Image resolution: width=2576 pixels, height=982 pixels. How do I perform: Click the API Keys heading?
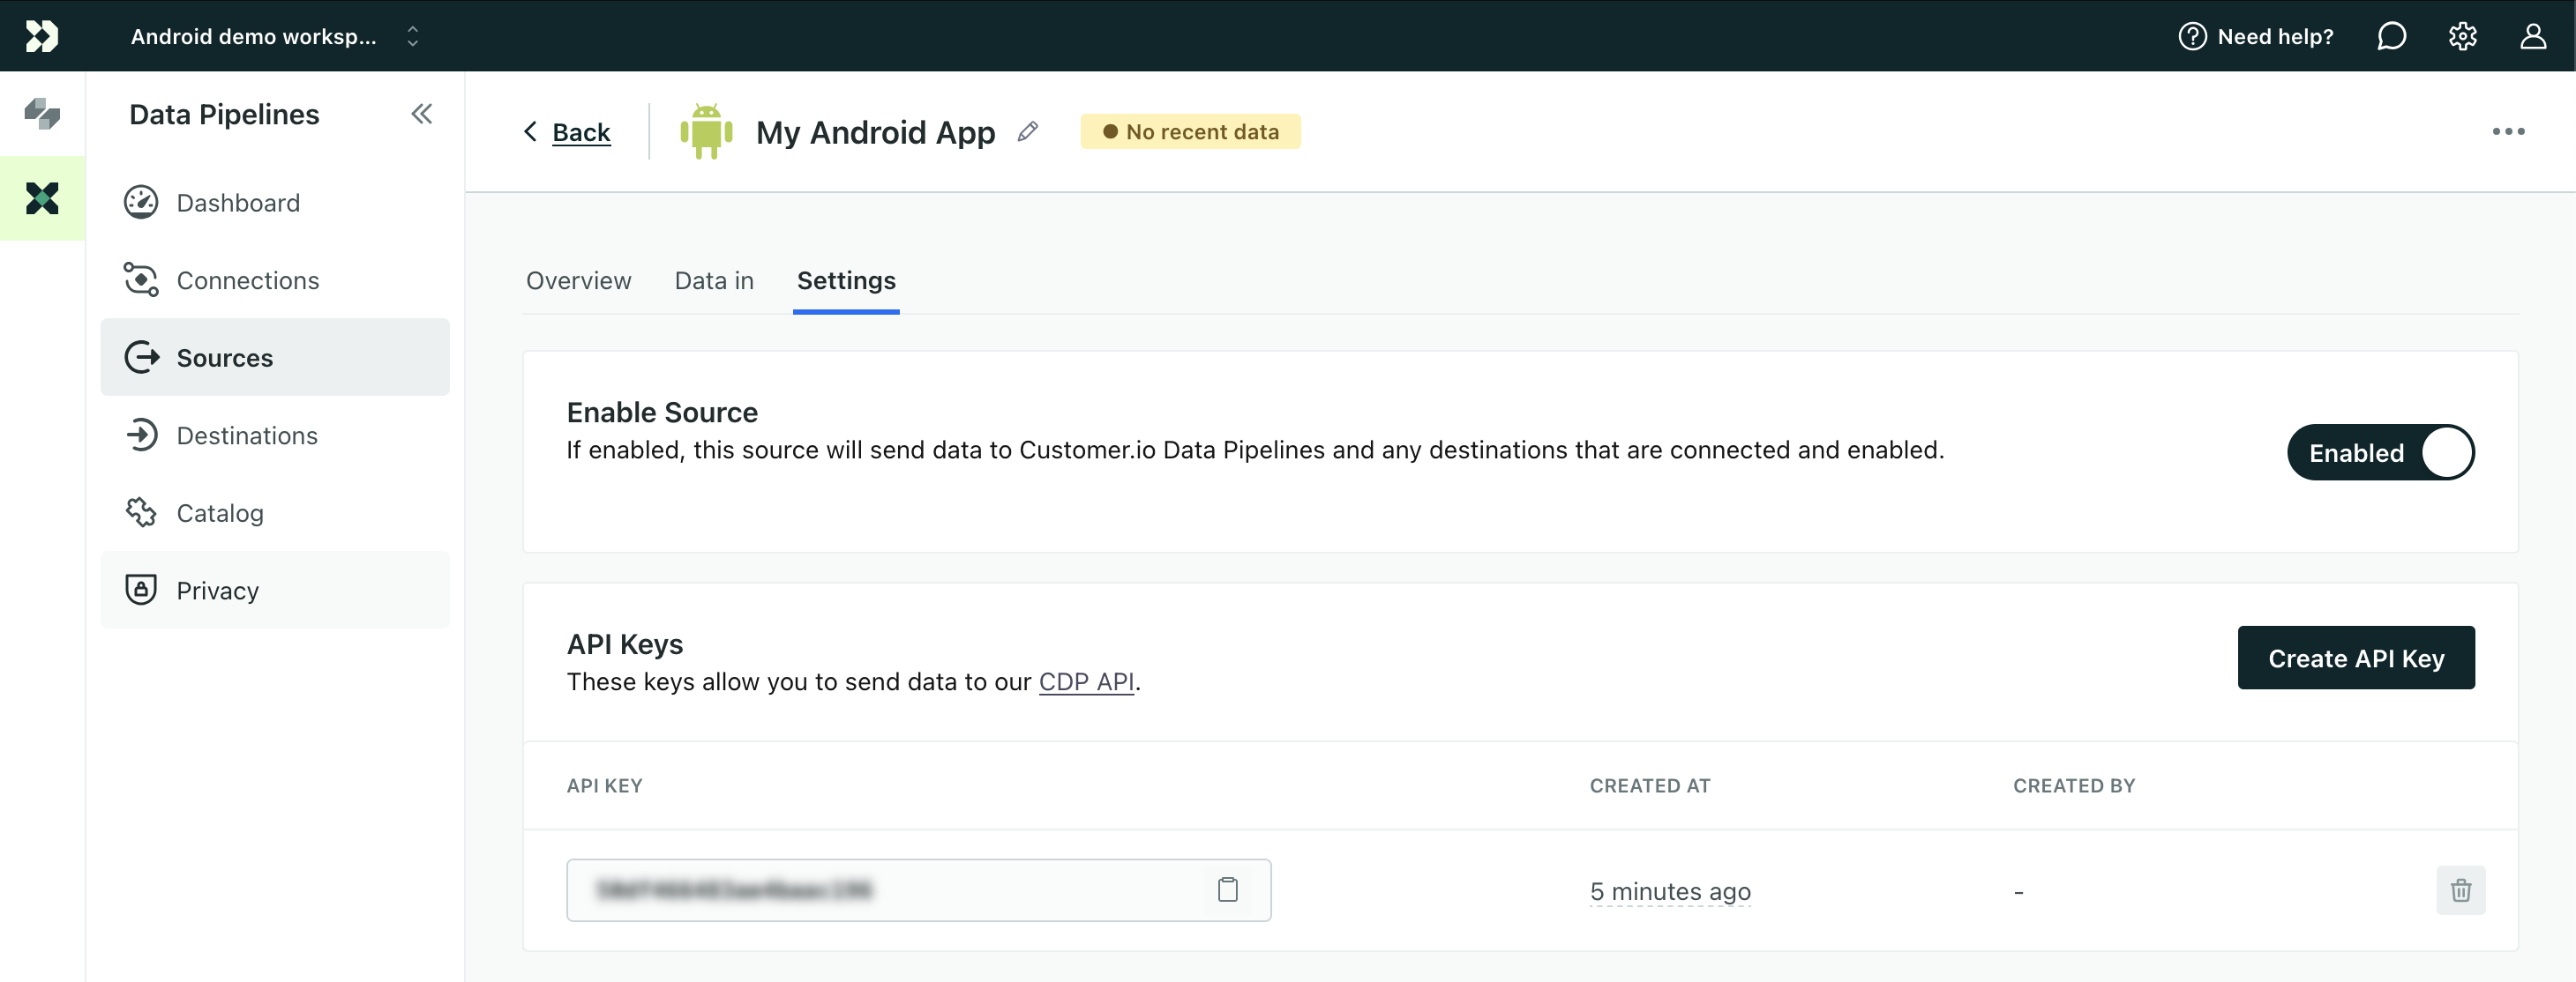pyautogui.click(x=625, y=644)
